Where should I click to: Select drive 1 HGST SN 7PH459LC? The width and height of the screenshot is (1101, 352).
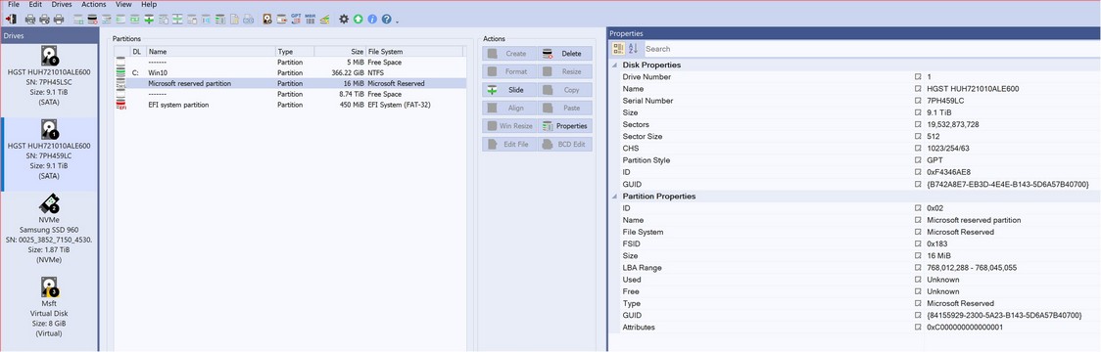pyautogui.click(x=49, y=154)
